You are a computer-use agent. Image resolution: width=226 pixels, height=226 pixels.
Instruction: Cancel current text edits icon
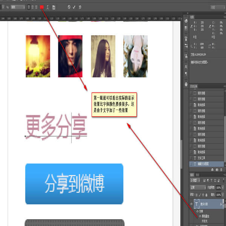pyautogui.click(x=69, y=7)
